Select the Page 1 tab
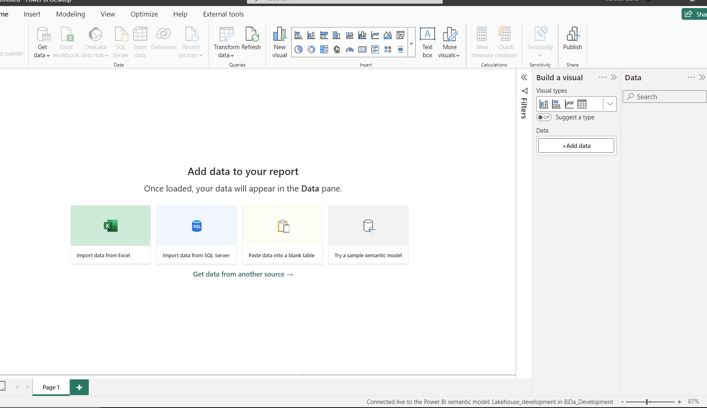Screen dimensions: 707x408 coord(51,387)
